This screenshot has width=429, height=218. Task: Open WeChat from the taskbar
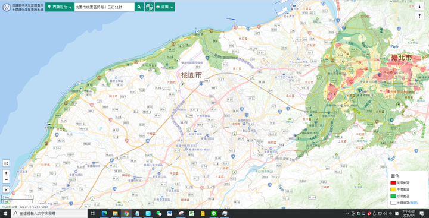pyautogui.click(x=159, y=214)
